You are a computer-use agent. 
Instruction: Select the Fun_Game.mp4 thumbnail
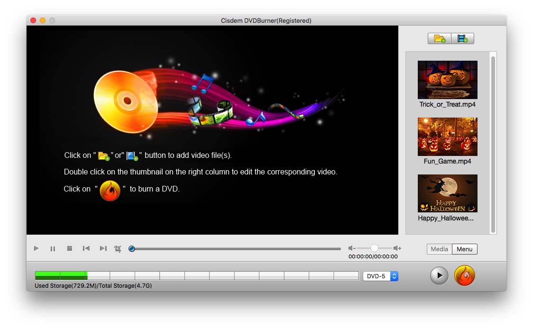pyautogui.click(x=447, y=137)
